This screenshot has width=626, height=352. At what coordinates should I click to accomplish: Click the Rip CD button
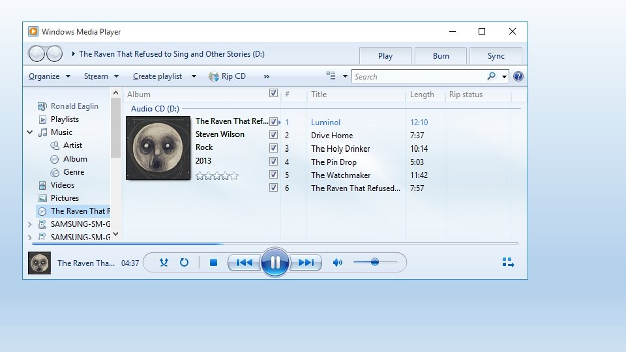227,76
